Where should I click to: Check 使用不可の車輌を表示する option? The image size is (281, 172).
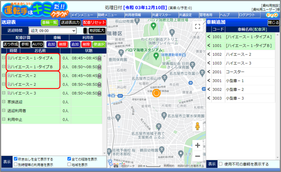point(221,164)
